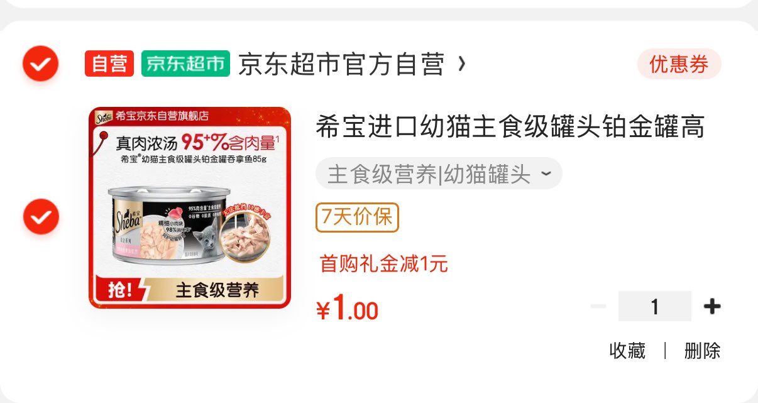Viewport: 758px width, 403px height.
Task: Click the green 京东超市 badge
Action: click(185, 64)
